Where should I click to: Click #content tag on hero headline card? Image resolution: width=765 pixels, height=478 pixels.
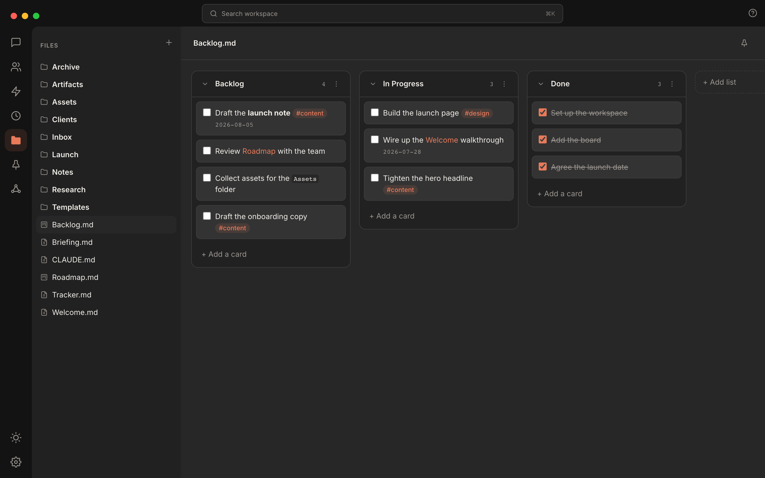[x=400, y=190]
